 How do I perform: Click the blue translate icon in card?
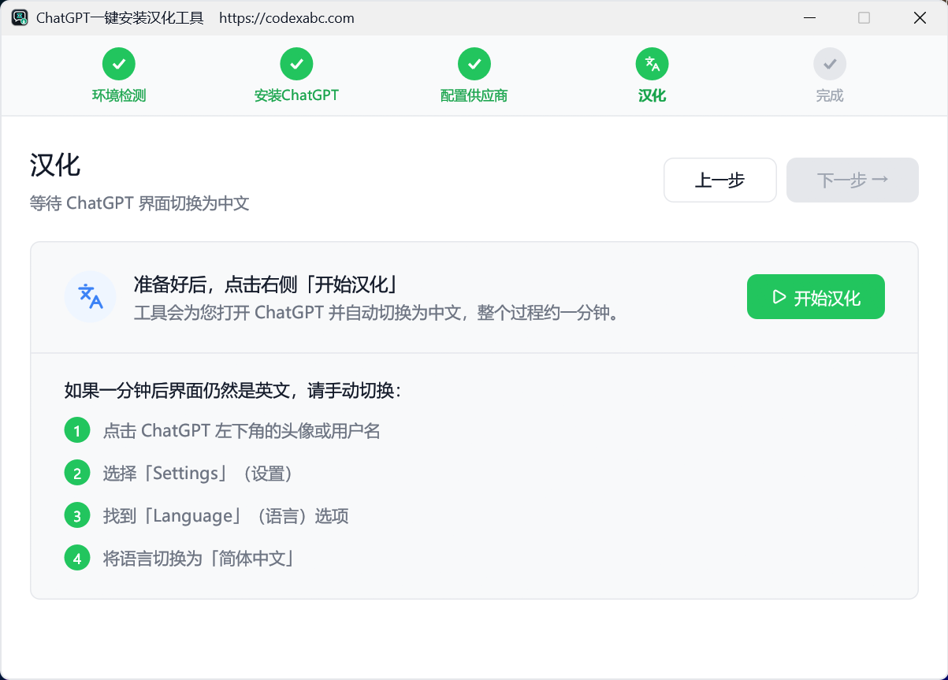tap(91, 297)
